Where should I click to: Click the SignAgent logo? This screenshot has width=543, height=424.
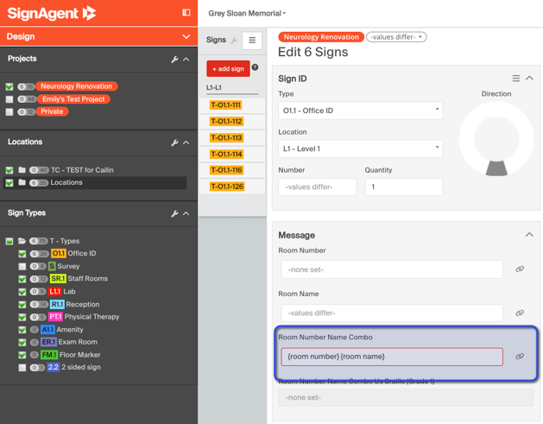click(x=52, y=13)
